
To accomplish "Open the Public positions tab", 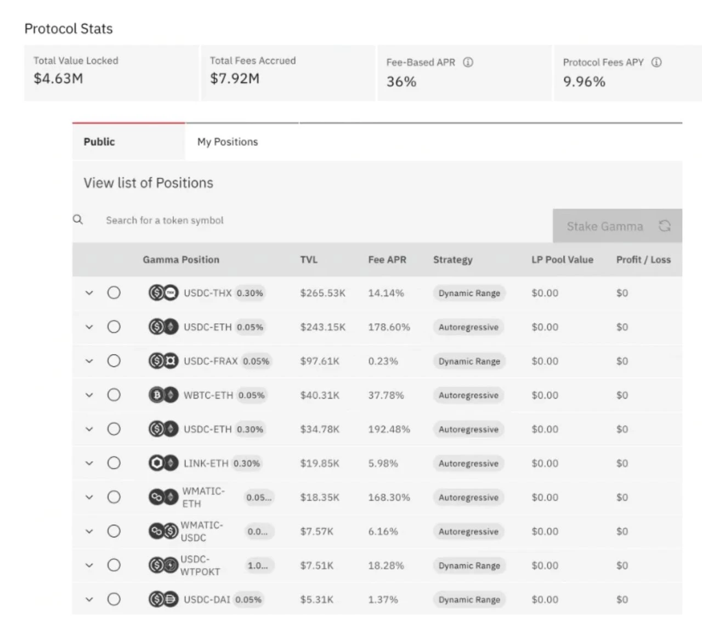I will coord(99,142).
